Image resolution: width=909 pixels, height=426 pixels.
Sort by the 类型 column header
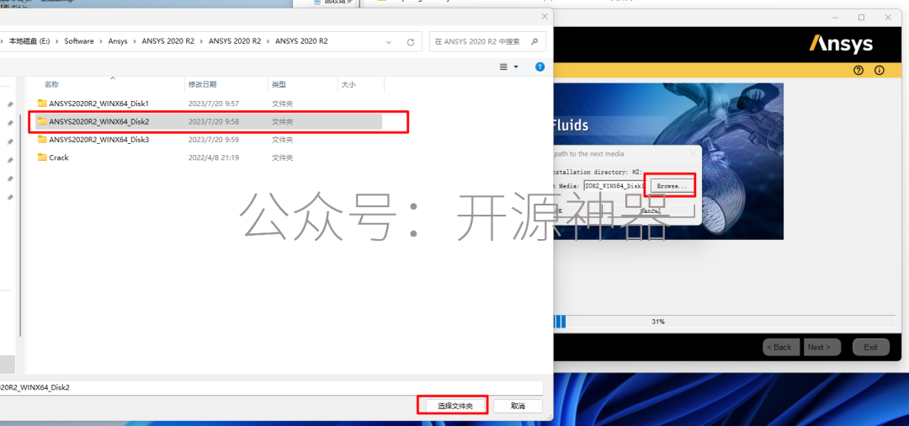(x=279, y=85)
